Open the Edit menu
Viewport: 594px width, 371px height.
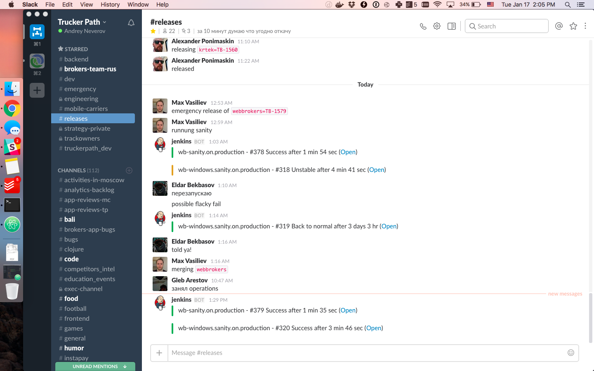pyautogui.click(x=67, y=5)
